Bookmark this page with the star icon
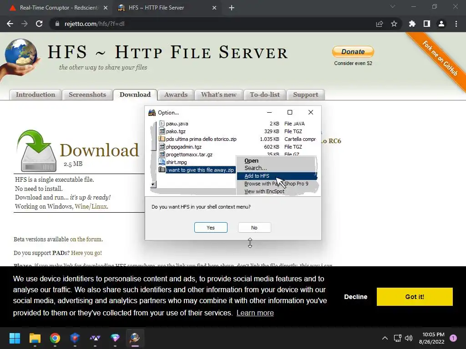 coord(394,24)
